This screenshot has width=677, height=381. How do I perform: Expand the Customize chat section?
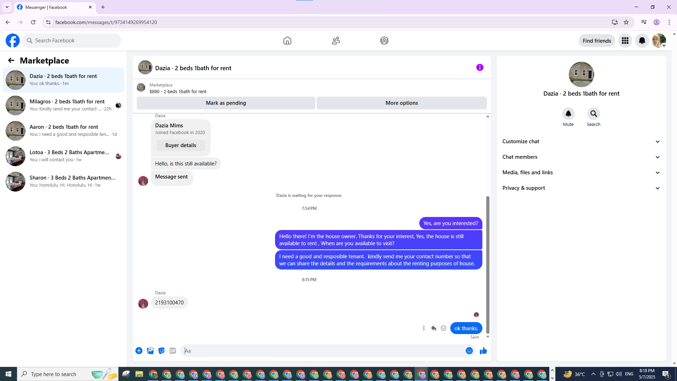point(581,141)
